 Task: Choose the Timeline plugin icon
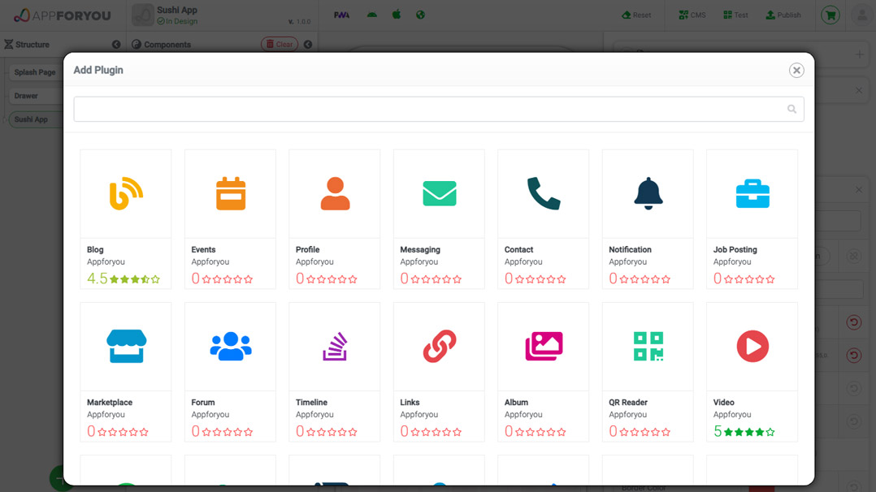[x=335, y=346]
